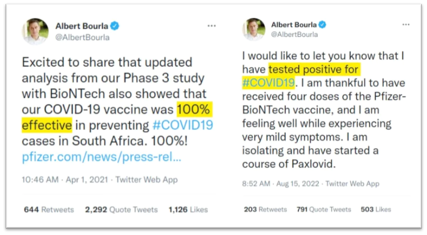
Task: Open the pfizer.com/news/press-rel link
Action: (101, 157)
